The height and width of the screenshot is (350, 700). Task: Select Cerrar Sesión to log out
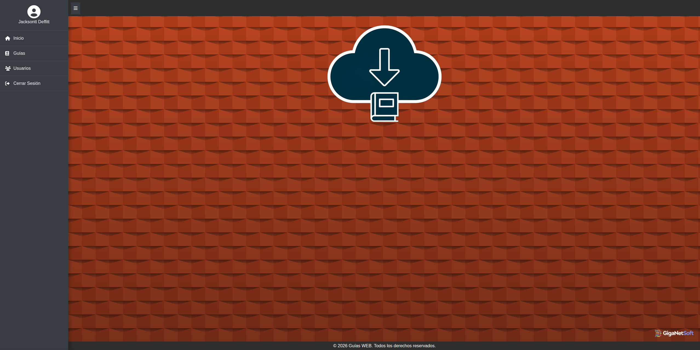click(27, 83)
